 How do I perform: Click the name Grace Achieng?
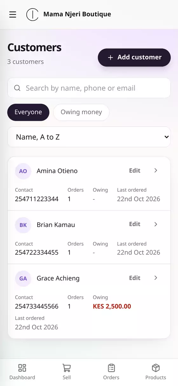[x=58, y=279]
